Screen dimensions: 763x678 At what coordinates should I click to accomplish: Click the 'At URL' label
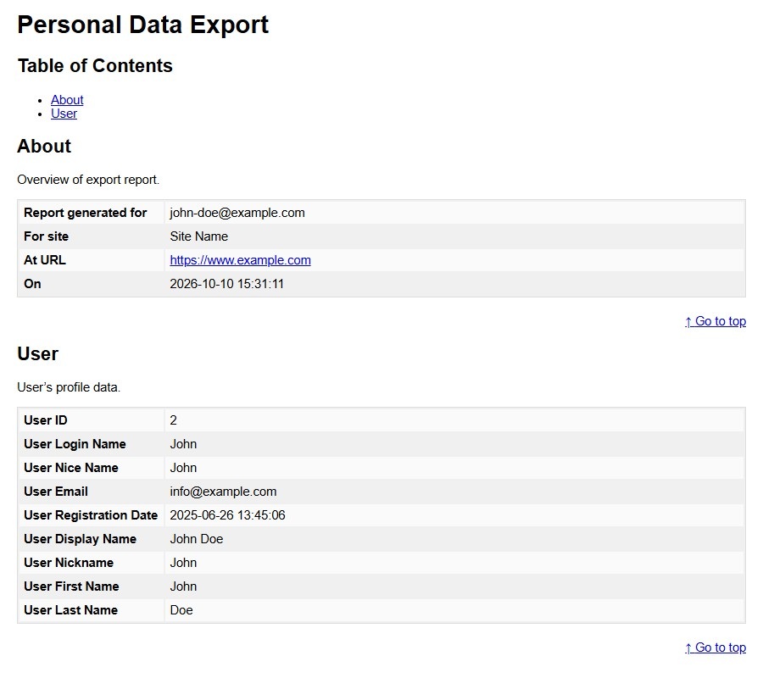point(45,260)
